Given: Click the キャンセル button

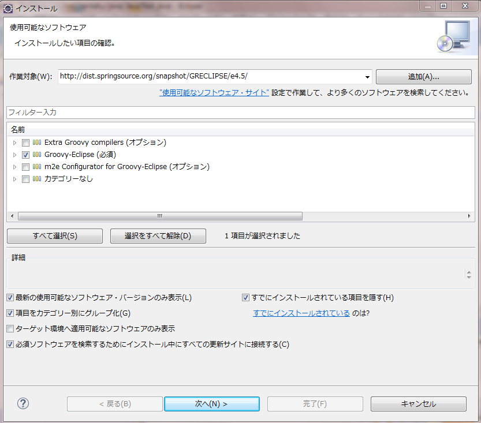Looking at the screenshot, I should [419, 404].
